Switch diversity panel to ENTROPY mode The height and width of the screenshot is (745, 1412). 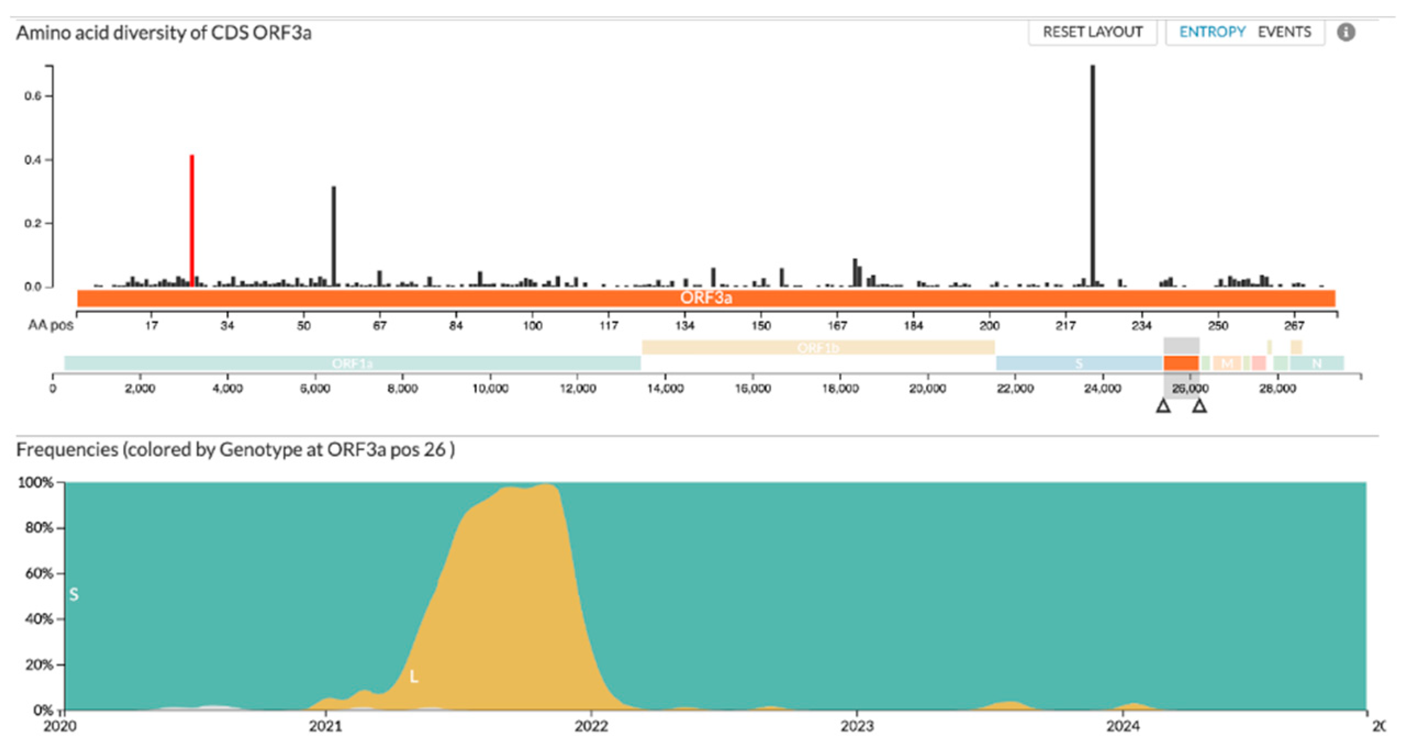[1212, 32]
